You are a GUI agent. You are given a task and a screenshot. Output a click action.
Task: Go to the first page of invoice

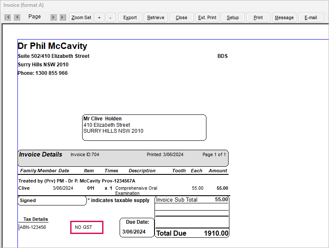tap(8, 17)
